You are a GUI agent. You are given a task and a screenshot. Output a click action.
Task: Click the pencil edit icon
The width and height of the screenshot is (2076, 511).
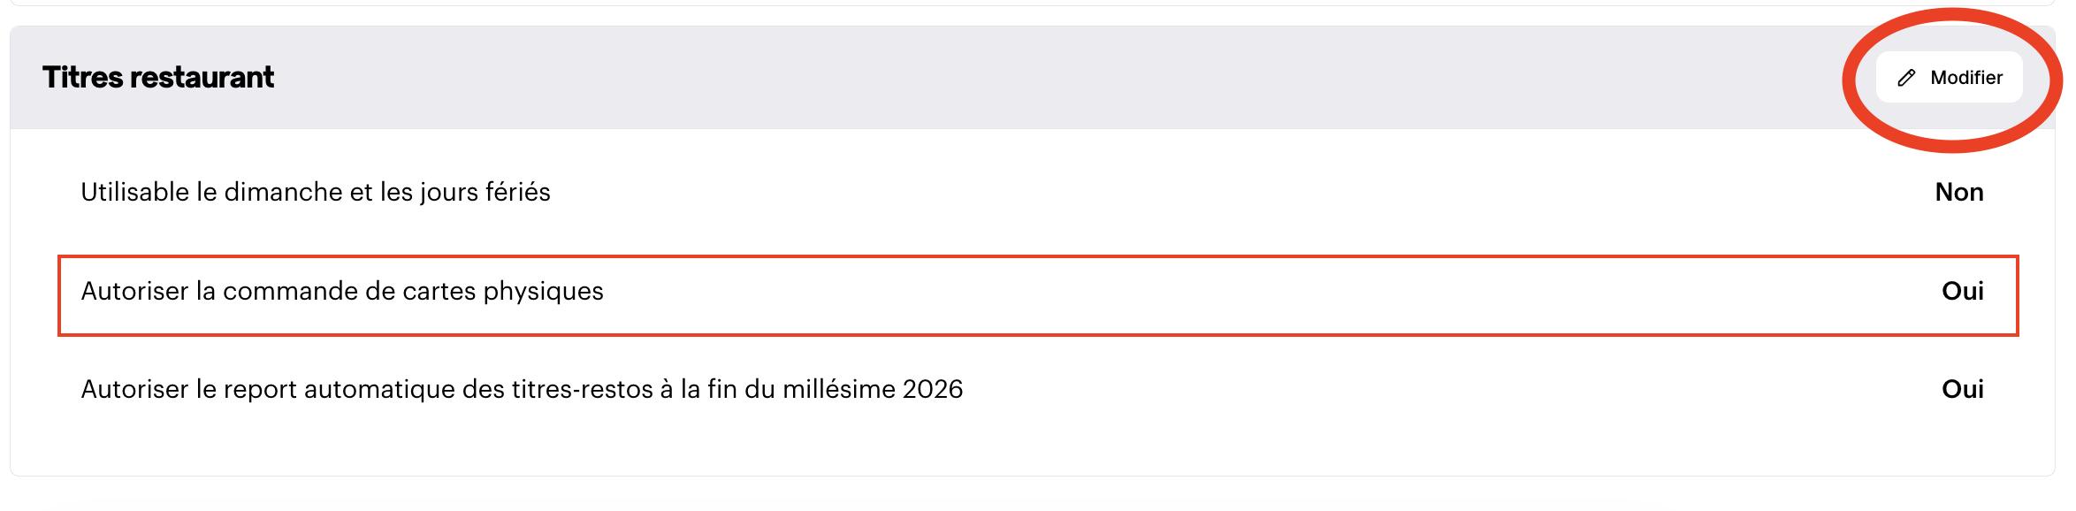click(1906, 78)
